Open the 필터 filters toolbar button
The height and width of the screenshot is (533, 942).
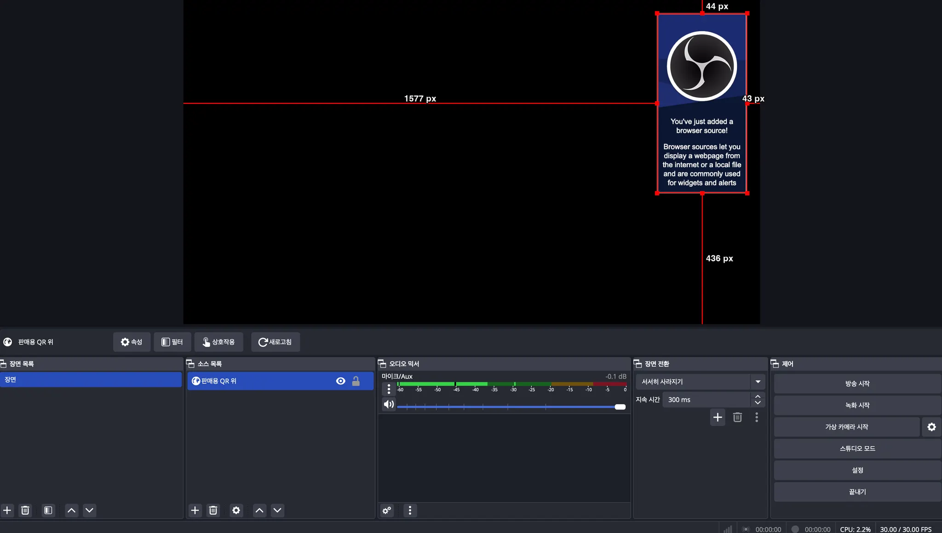(x=172, y=342)
